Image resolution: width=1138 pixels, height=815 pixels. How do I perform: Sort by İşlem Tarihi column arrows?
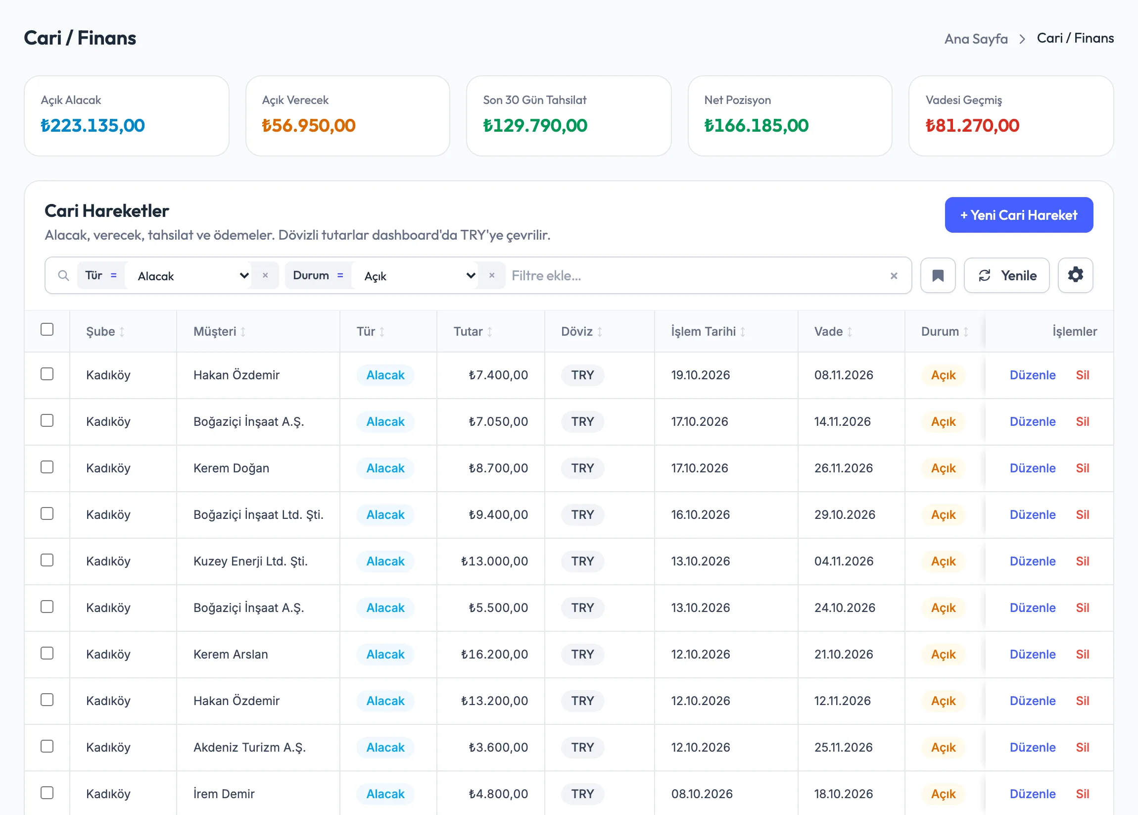742,332
